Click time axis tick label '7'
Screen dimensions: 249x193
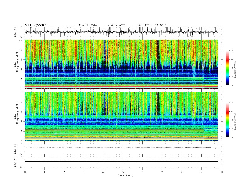click(162, 172)
